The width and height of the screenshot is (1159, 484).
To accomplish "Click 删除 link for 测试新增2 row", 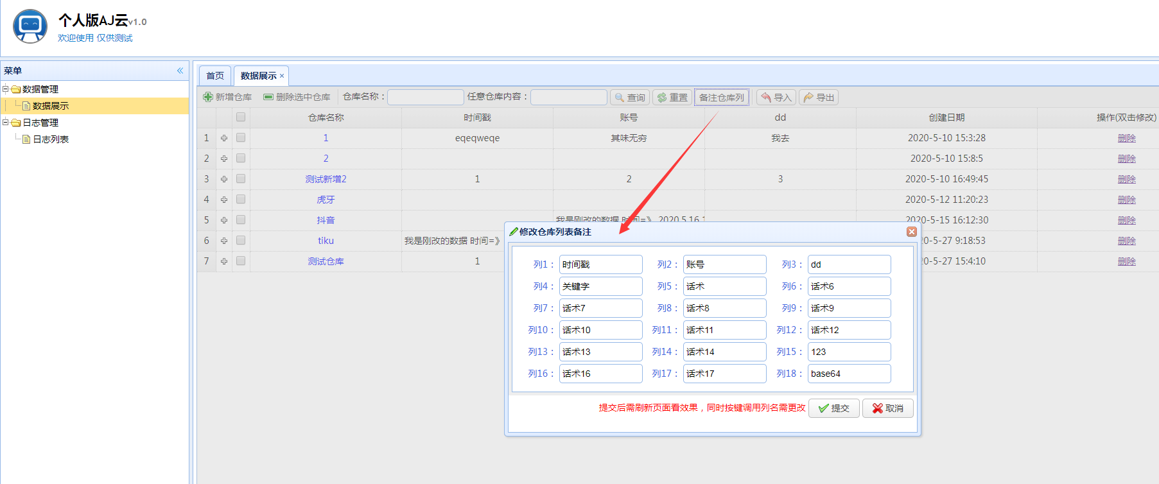I will [x=1127, y=179].
